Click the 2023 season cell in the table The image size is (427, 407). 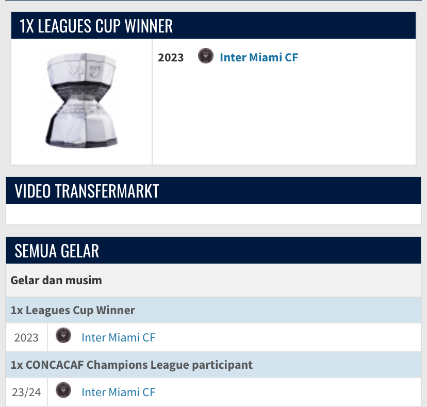click(26, 338)
